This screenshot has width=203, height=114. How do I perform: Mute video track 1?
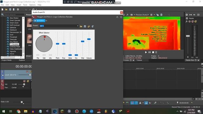click(x=27, y=72)
